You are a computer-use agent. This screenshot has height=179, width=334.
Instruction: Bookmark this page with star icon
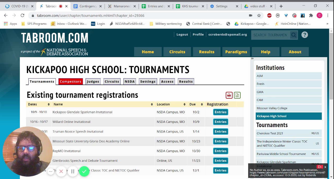click(259, 16)
